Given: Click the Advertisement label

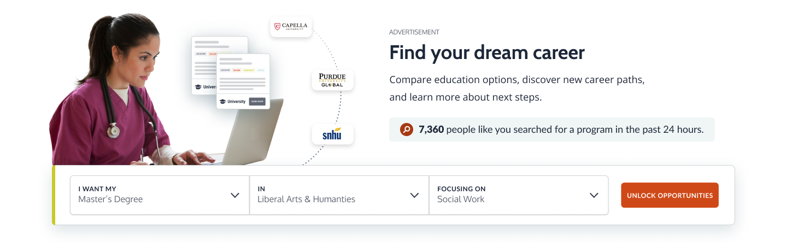Looking at the screenshot, I should point(414,32).
